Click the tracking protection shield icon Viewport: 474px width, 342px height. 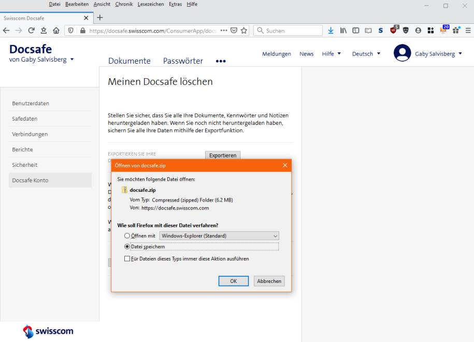71,31
